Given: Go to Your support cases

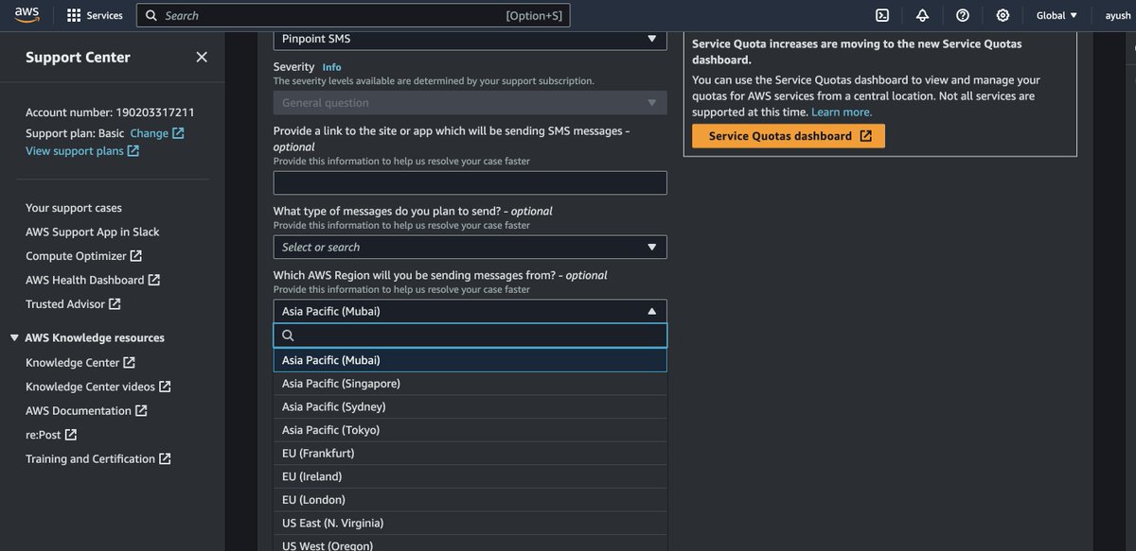Looking at the screenshot, I should [74, 208].
